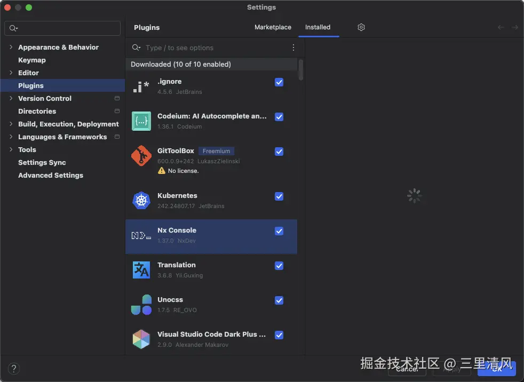Click the Unocss plugin icon
Image resolution: width=524 pixels, height=382 pixels.
[141, 305]
